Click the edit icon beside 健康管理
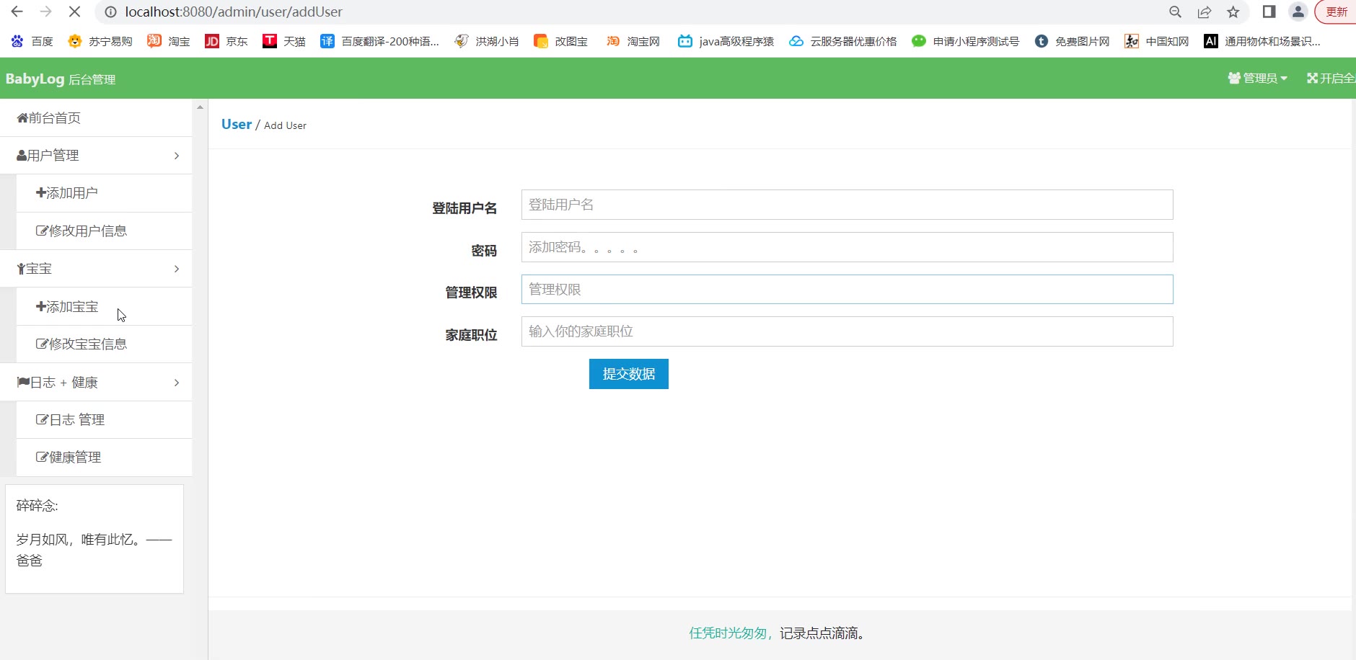 click(x=42, y=458)
